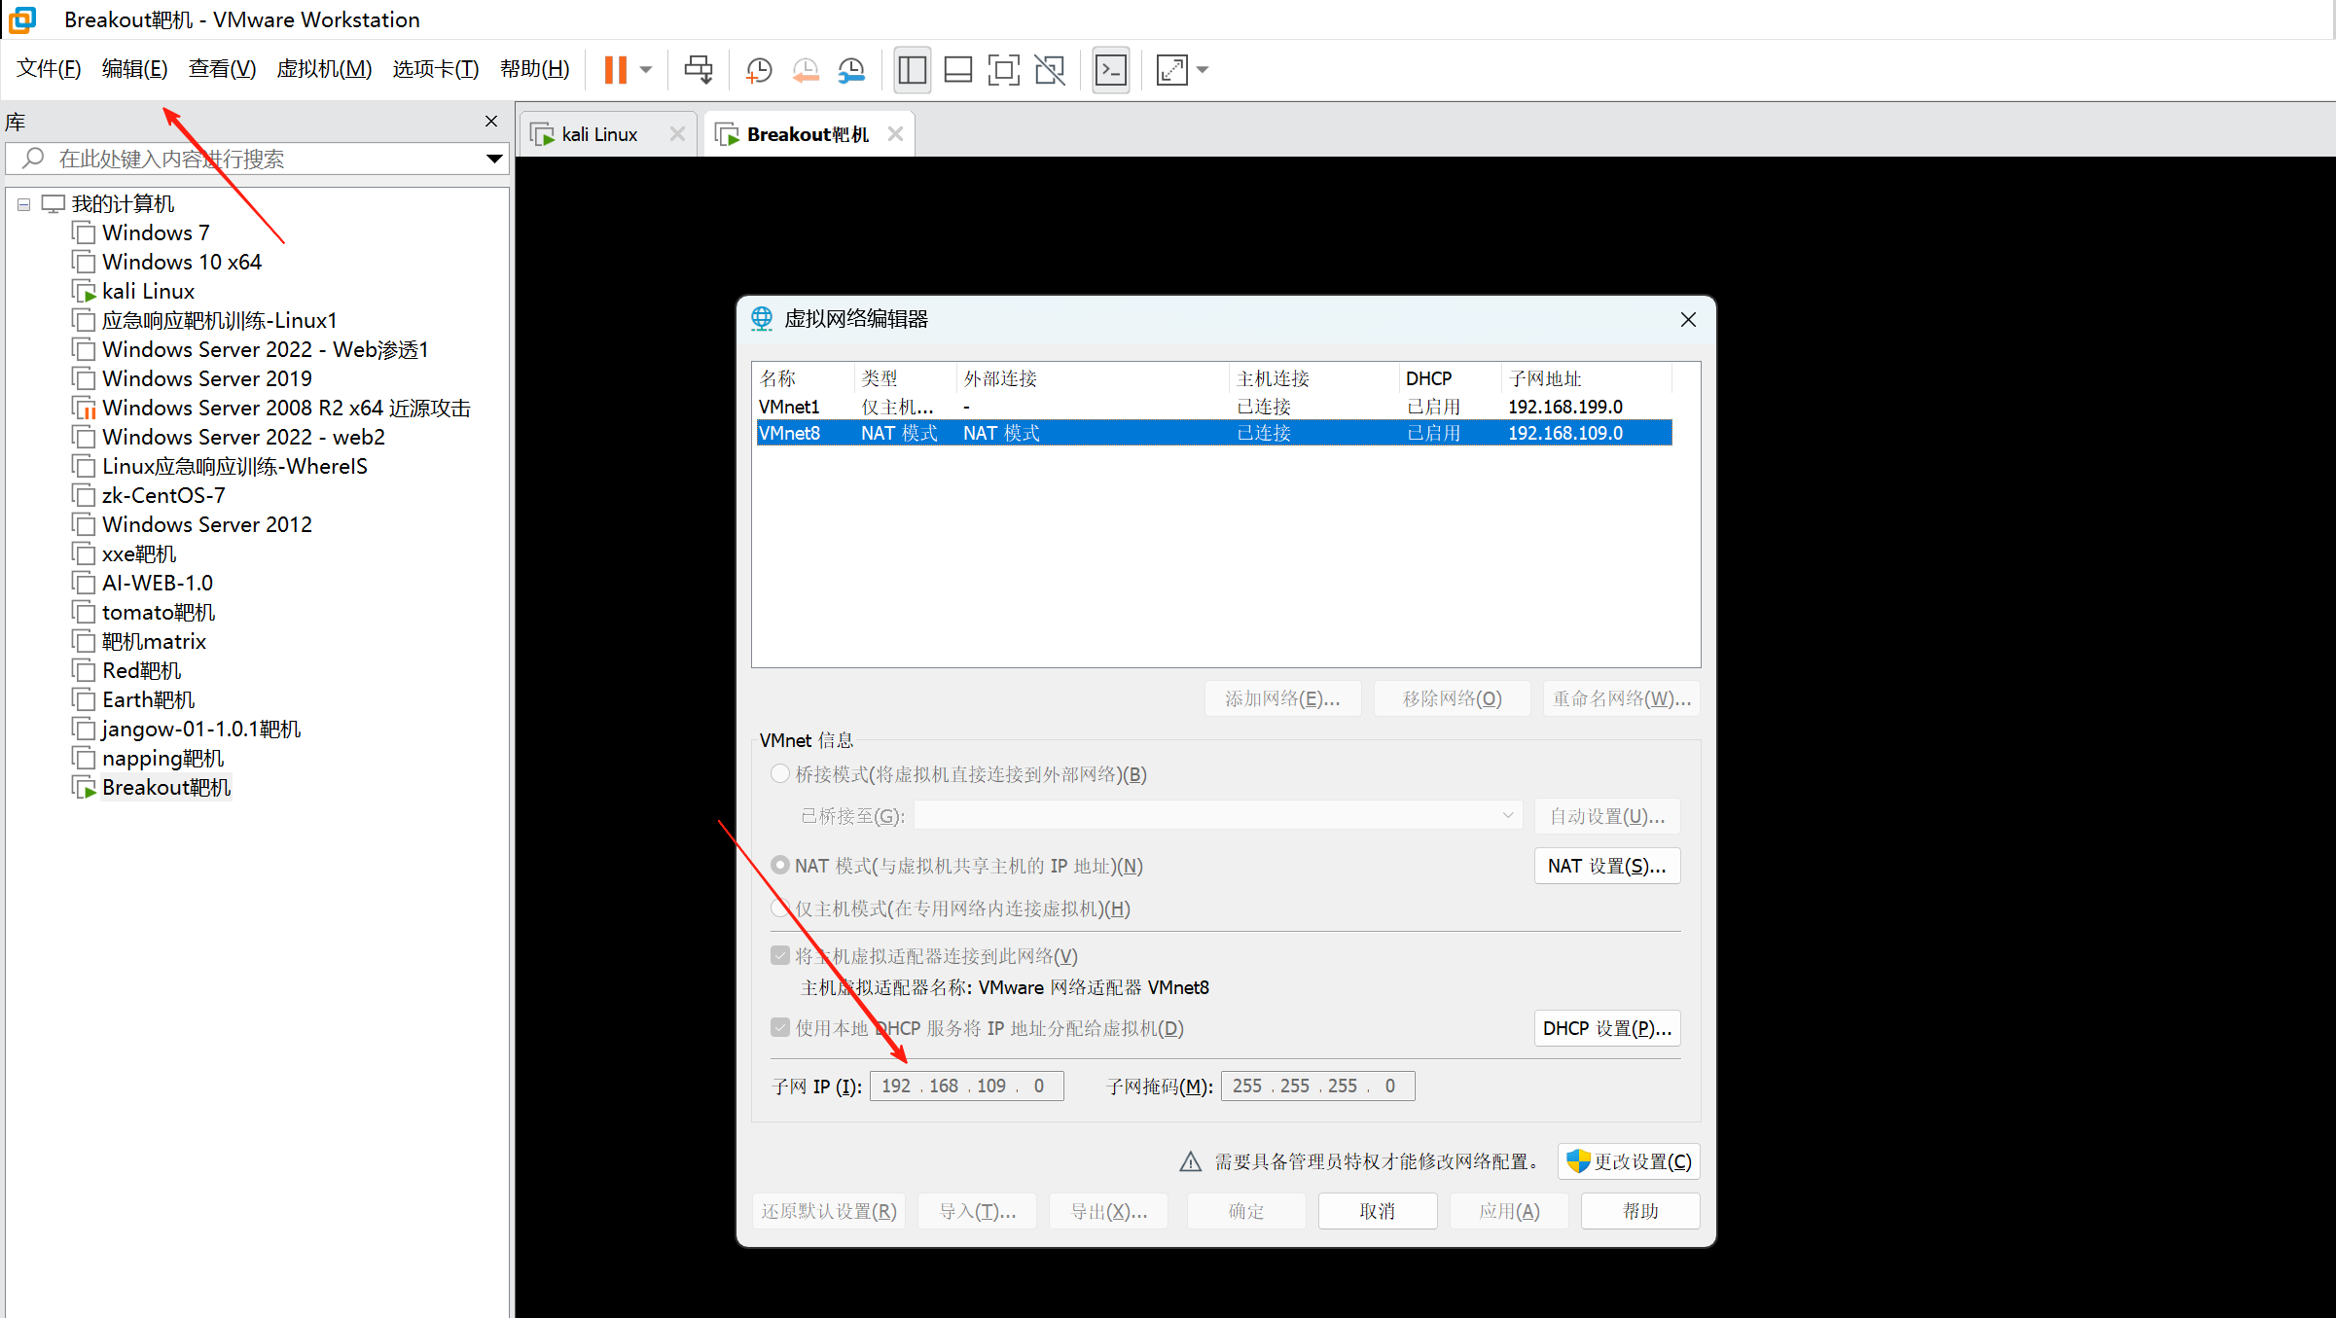
Task: Click the full screen mode icon
Action: pos(1004,69)
